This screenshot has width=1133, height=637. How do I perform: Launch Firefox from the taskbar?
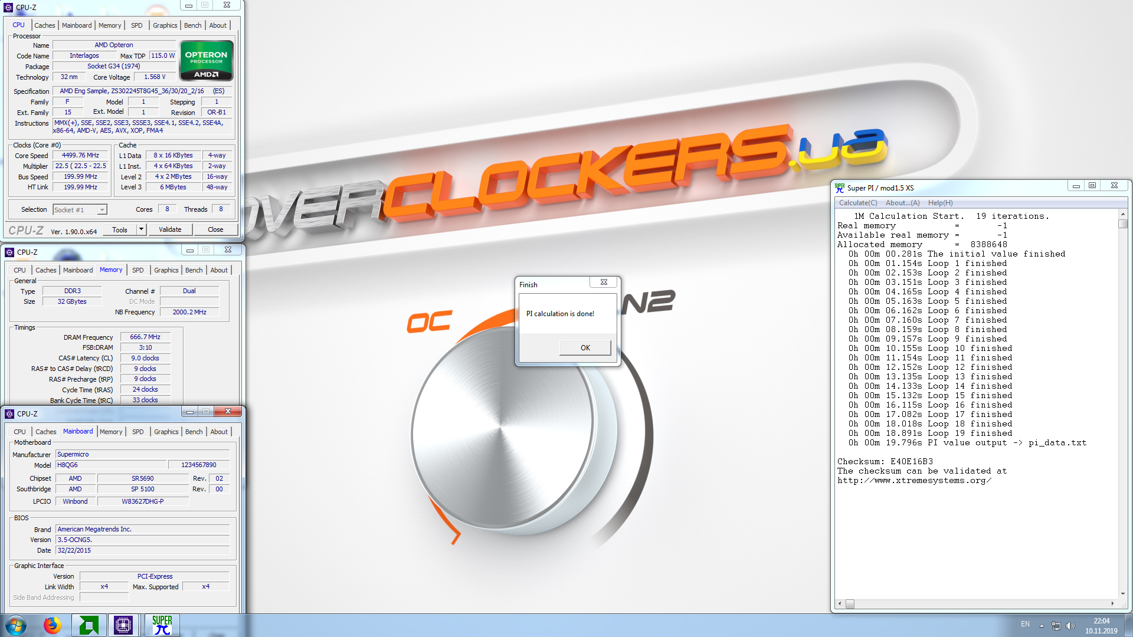[x=53, y=625]
